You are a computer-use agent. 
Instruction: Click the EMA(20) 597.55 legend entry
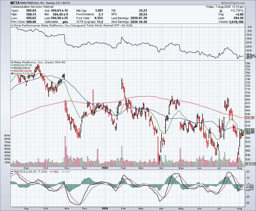(23, 65)
